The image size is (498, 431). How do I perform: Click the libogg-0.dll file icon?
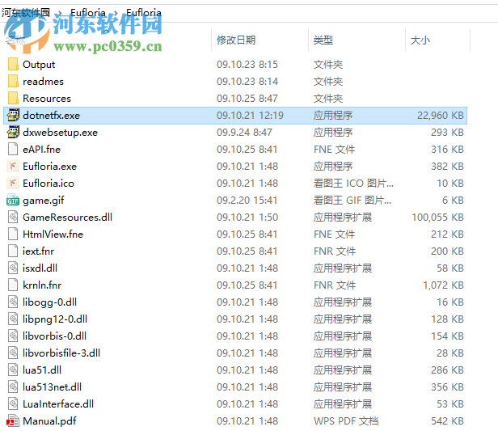click(x=13, y=302)
